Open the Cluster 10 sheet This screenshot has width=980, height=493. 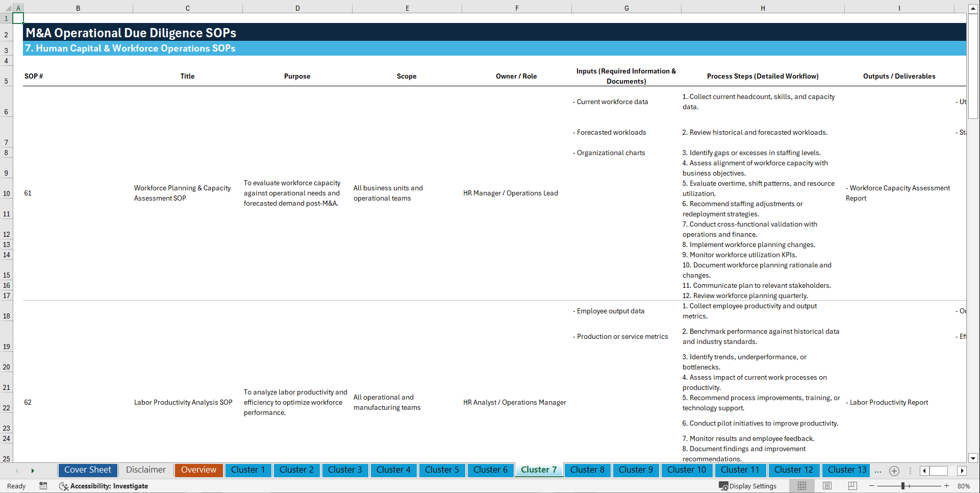tap(687, 470)
